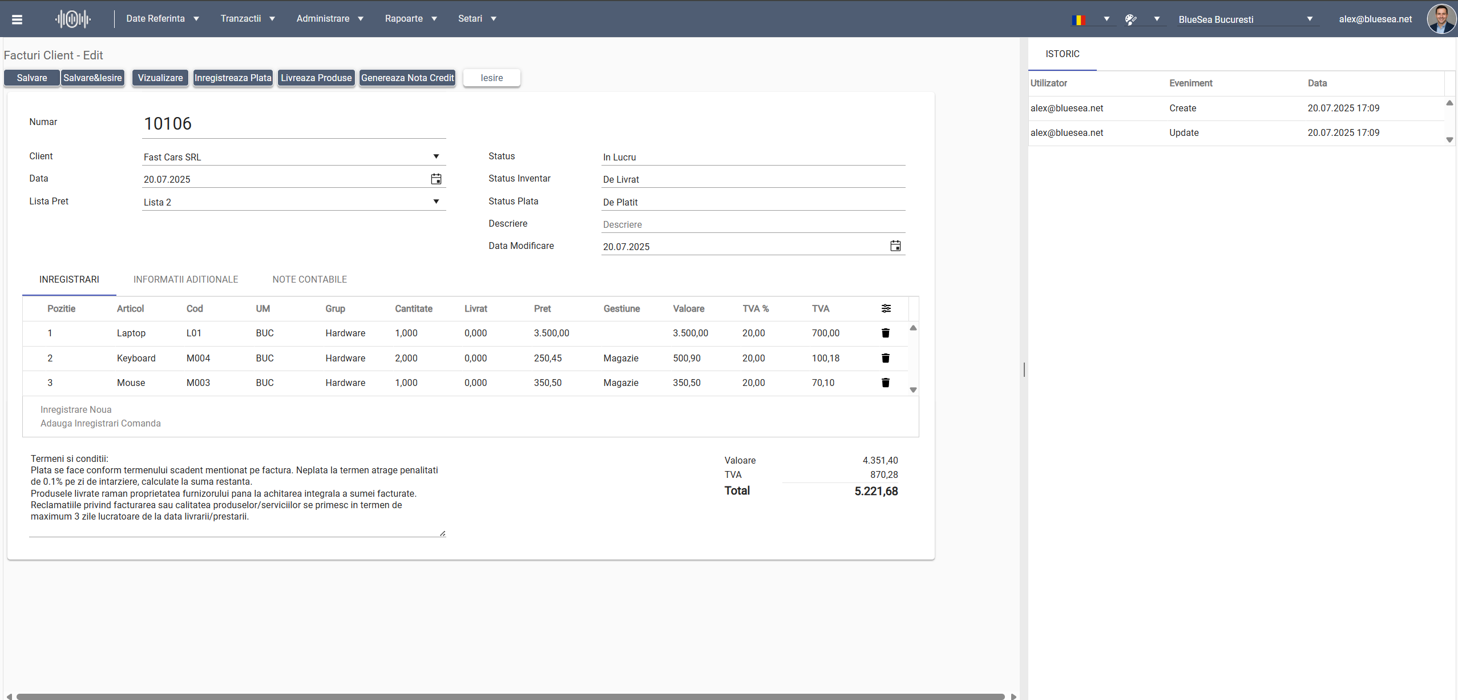Open calendar icon for Data Modificare
The width and height of the screenshot is (1458, 700).
click(895, 246)
